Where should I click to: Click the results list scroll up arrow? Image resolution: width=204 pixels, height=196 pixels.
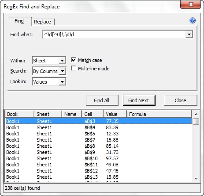tap(196, 114)
